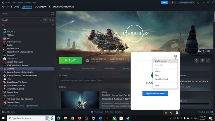This screenshot has height=121, width=215.
Task: Open the notifications bell
Action: (172, 3)
